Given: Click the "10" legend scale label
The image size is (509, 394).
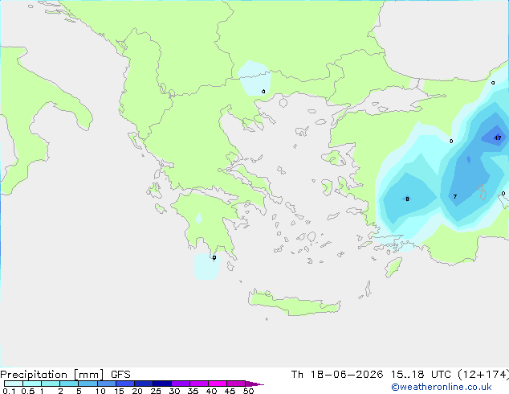Looking at the screenshot, I should point(100,391).
